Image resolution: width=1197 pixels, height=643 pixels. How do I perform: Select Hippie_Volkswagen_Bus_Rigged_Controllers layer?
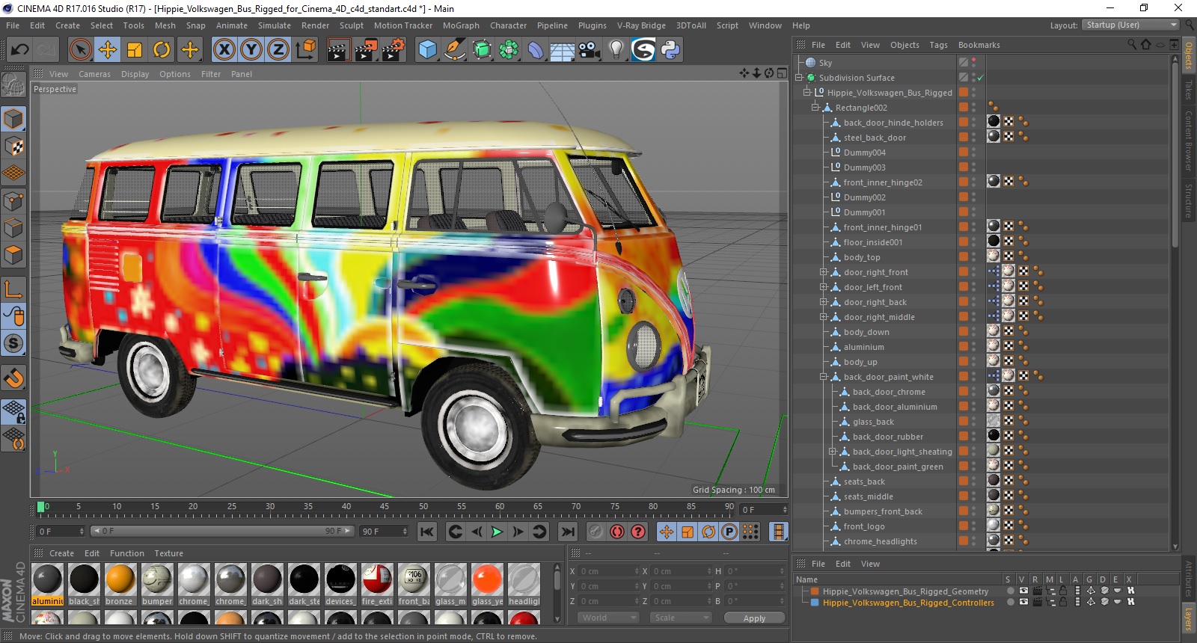(x=908, y=603)
